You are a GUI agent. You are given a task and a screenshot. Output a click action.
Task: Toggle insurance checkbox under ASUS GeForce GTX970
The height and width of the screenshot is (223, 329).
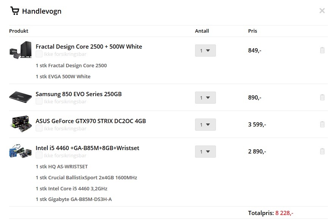(39, 128)
